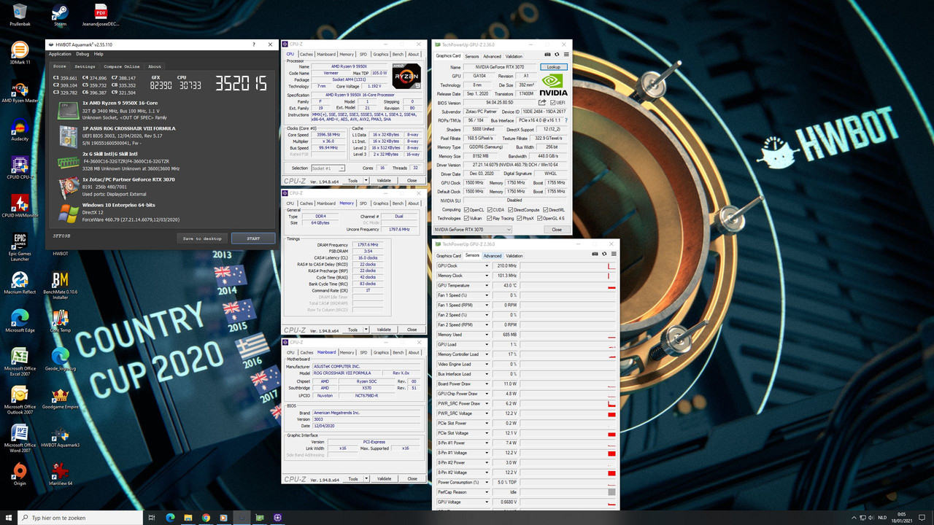Open the Application menu in Aquamark
The height and width of the screenshot is (525, 934).
60,54
